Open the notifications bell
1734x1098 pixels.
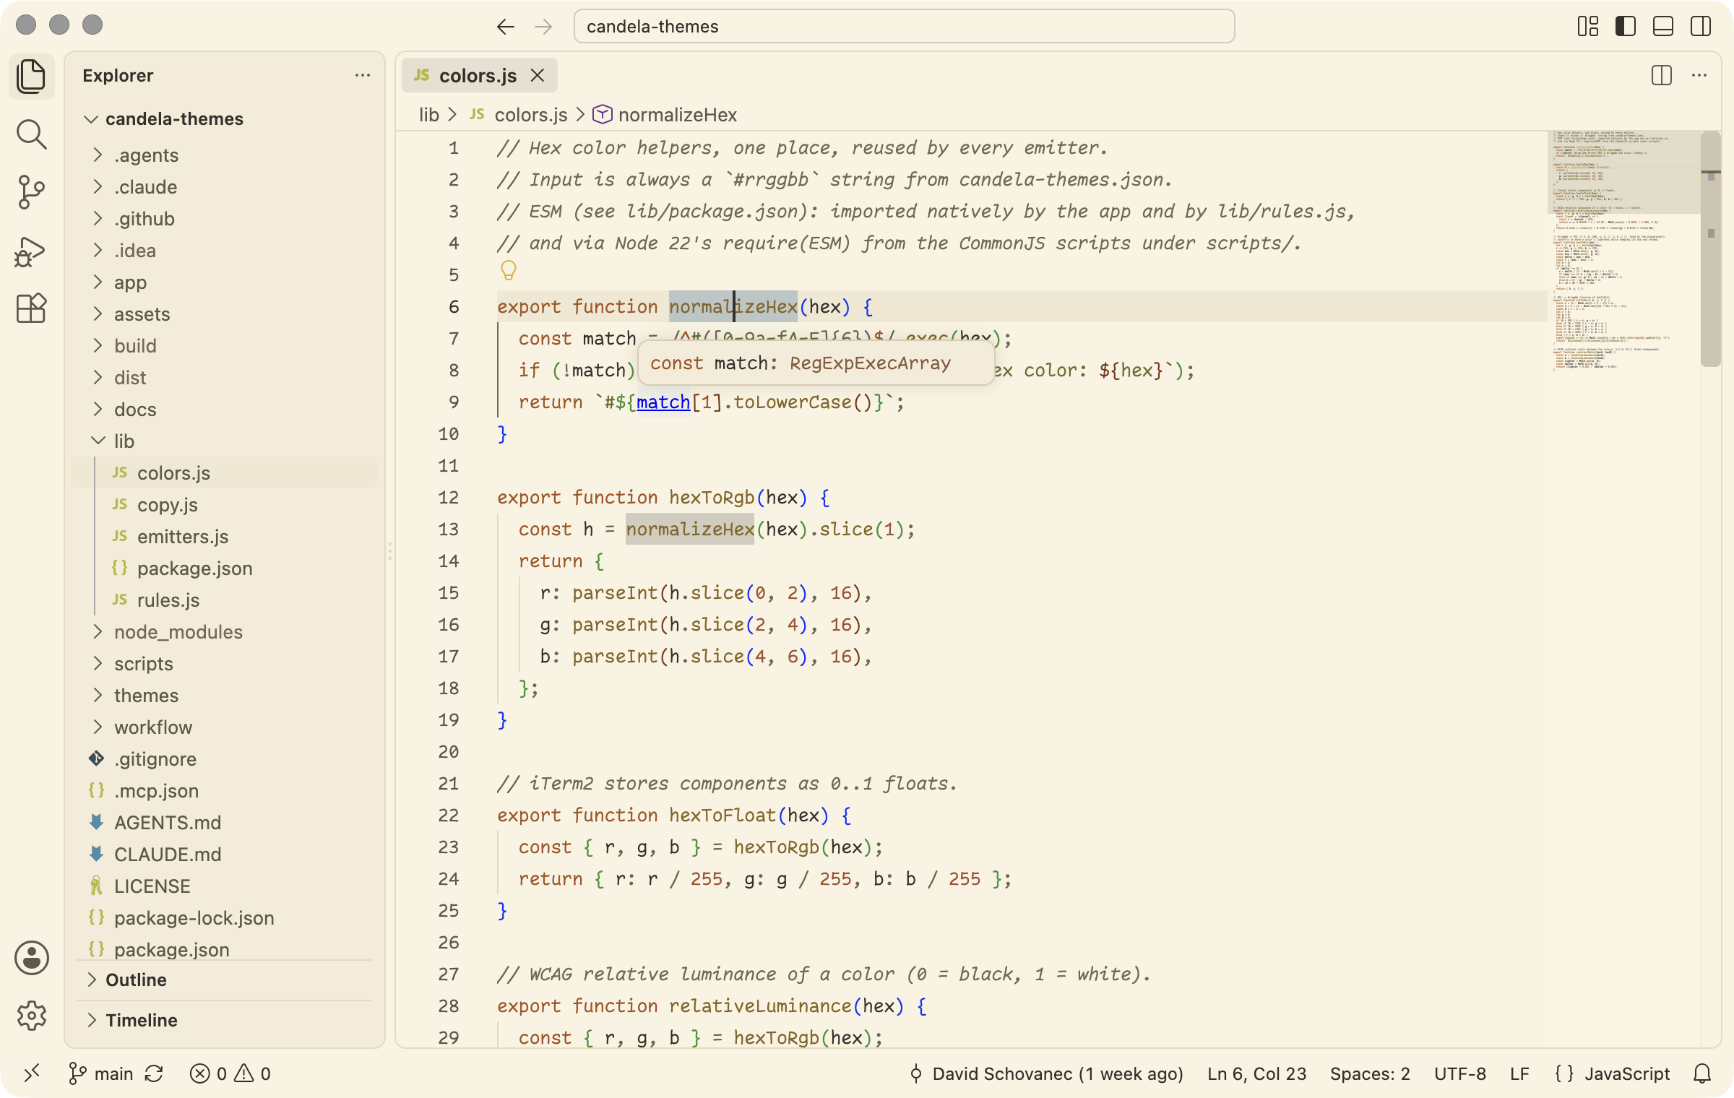pos(1702,1073)
